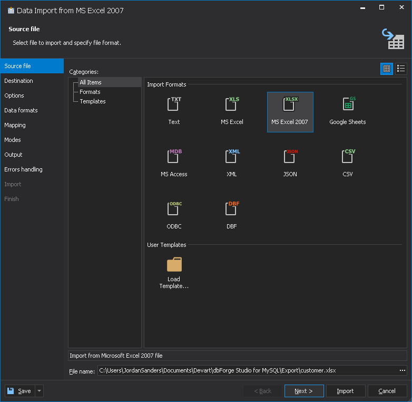Click the Next button

[x=304, y=391]
